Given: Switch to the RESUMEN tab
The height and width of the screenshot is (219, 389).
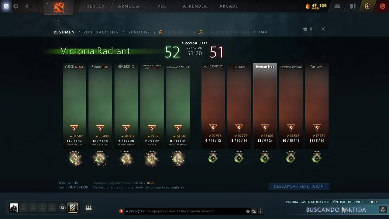Looking at the screenshot, I should [x=64, y=32].
